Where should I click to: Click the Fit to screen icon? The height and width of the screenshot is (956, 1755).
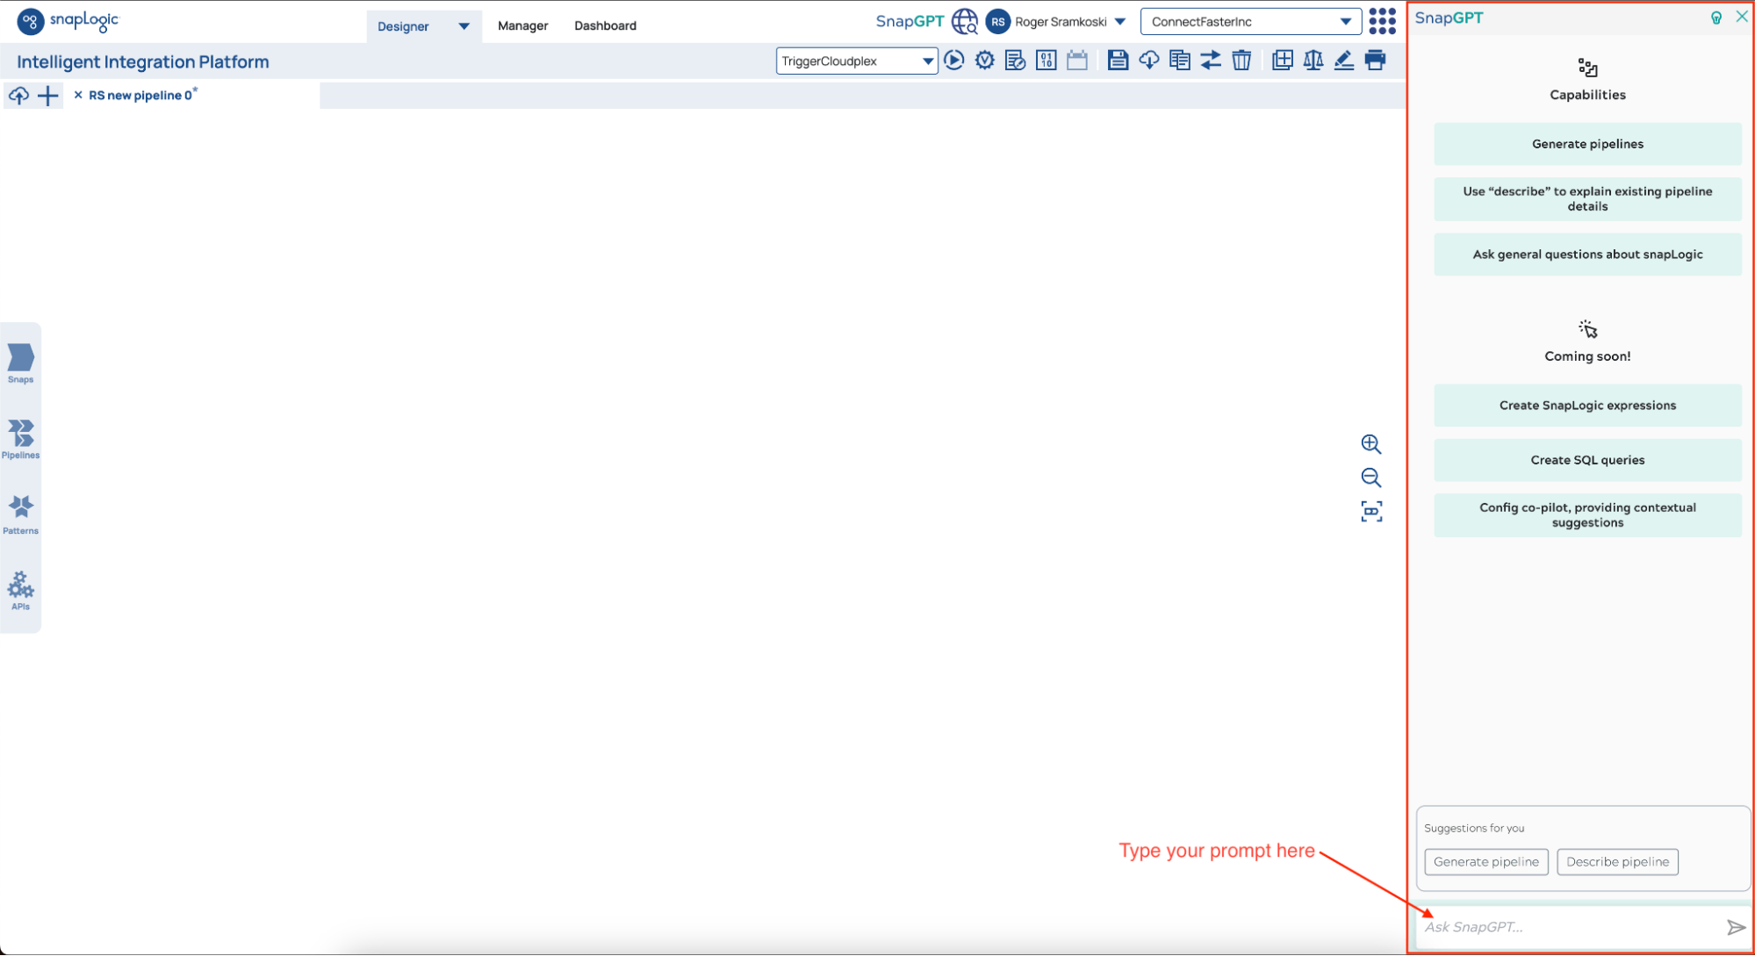tap(1369, 508)
